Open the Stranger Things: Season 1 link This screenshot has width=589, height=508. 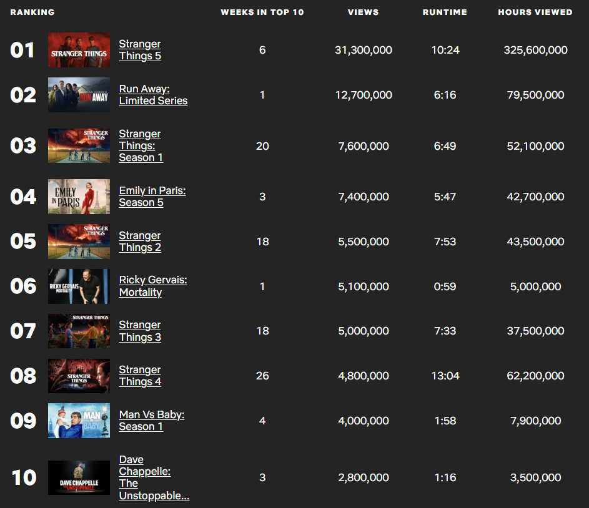click(x=141, y=145)
